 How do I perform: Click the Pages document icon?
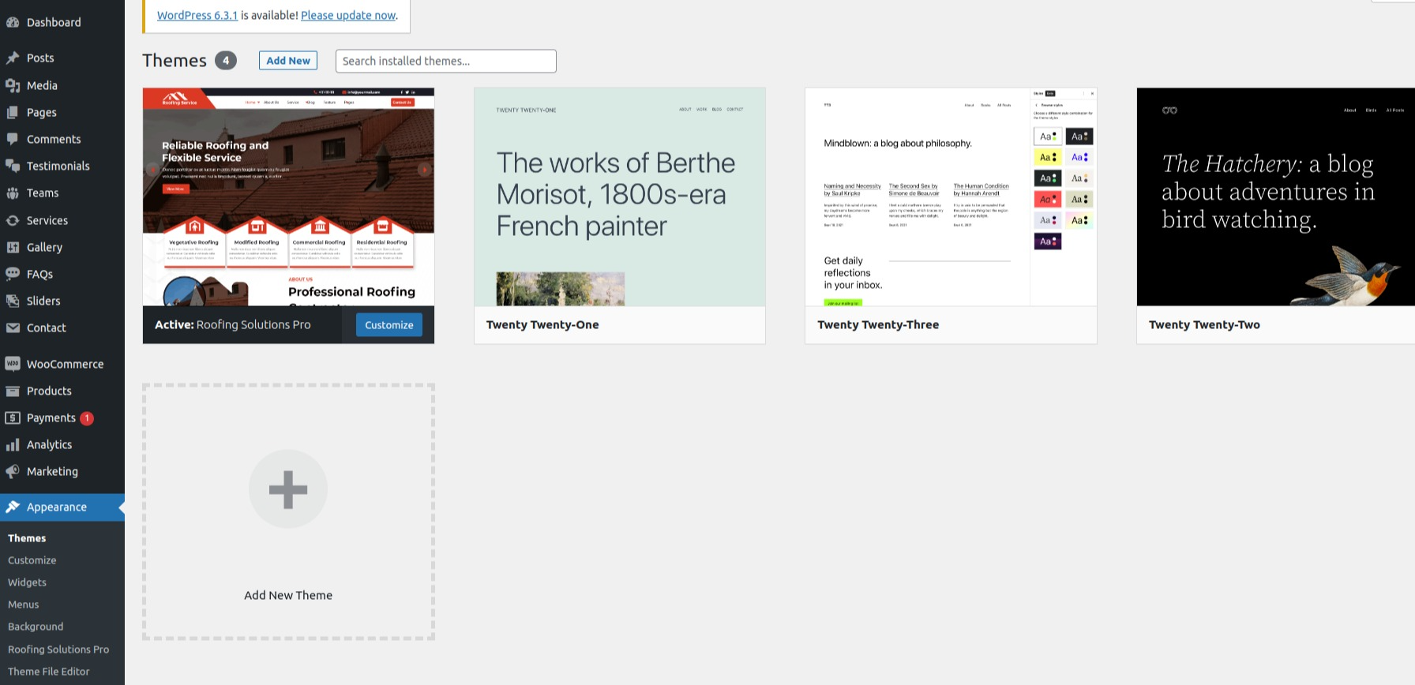tap(13, 112)
